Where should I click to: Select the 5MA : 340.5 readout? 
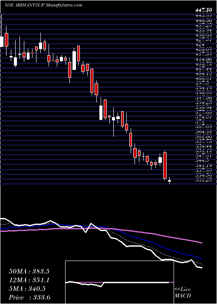(x=27, y=289)
